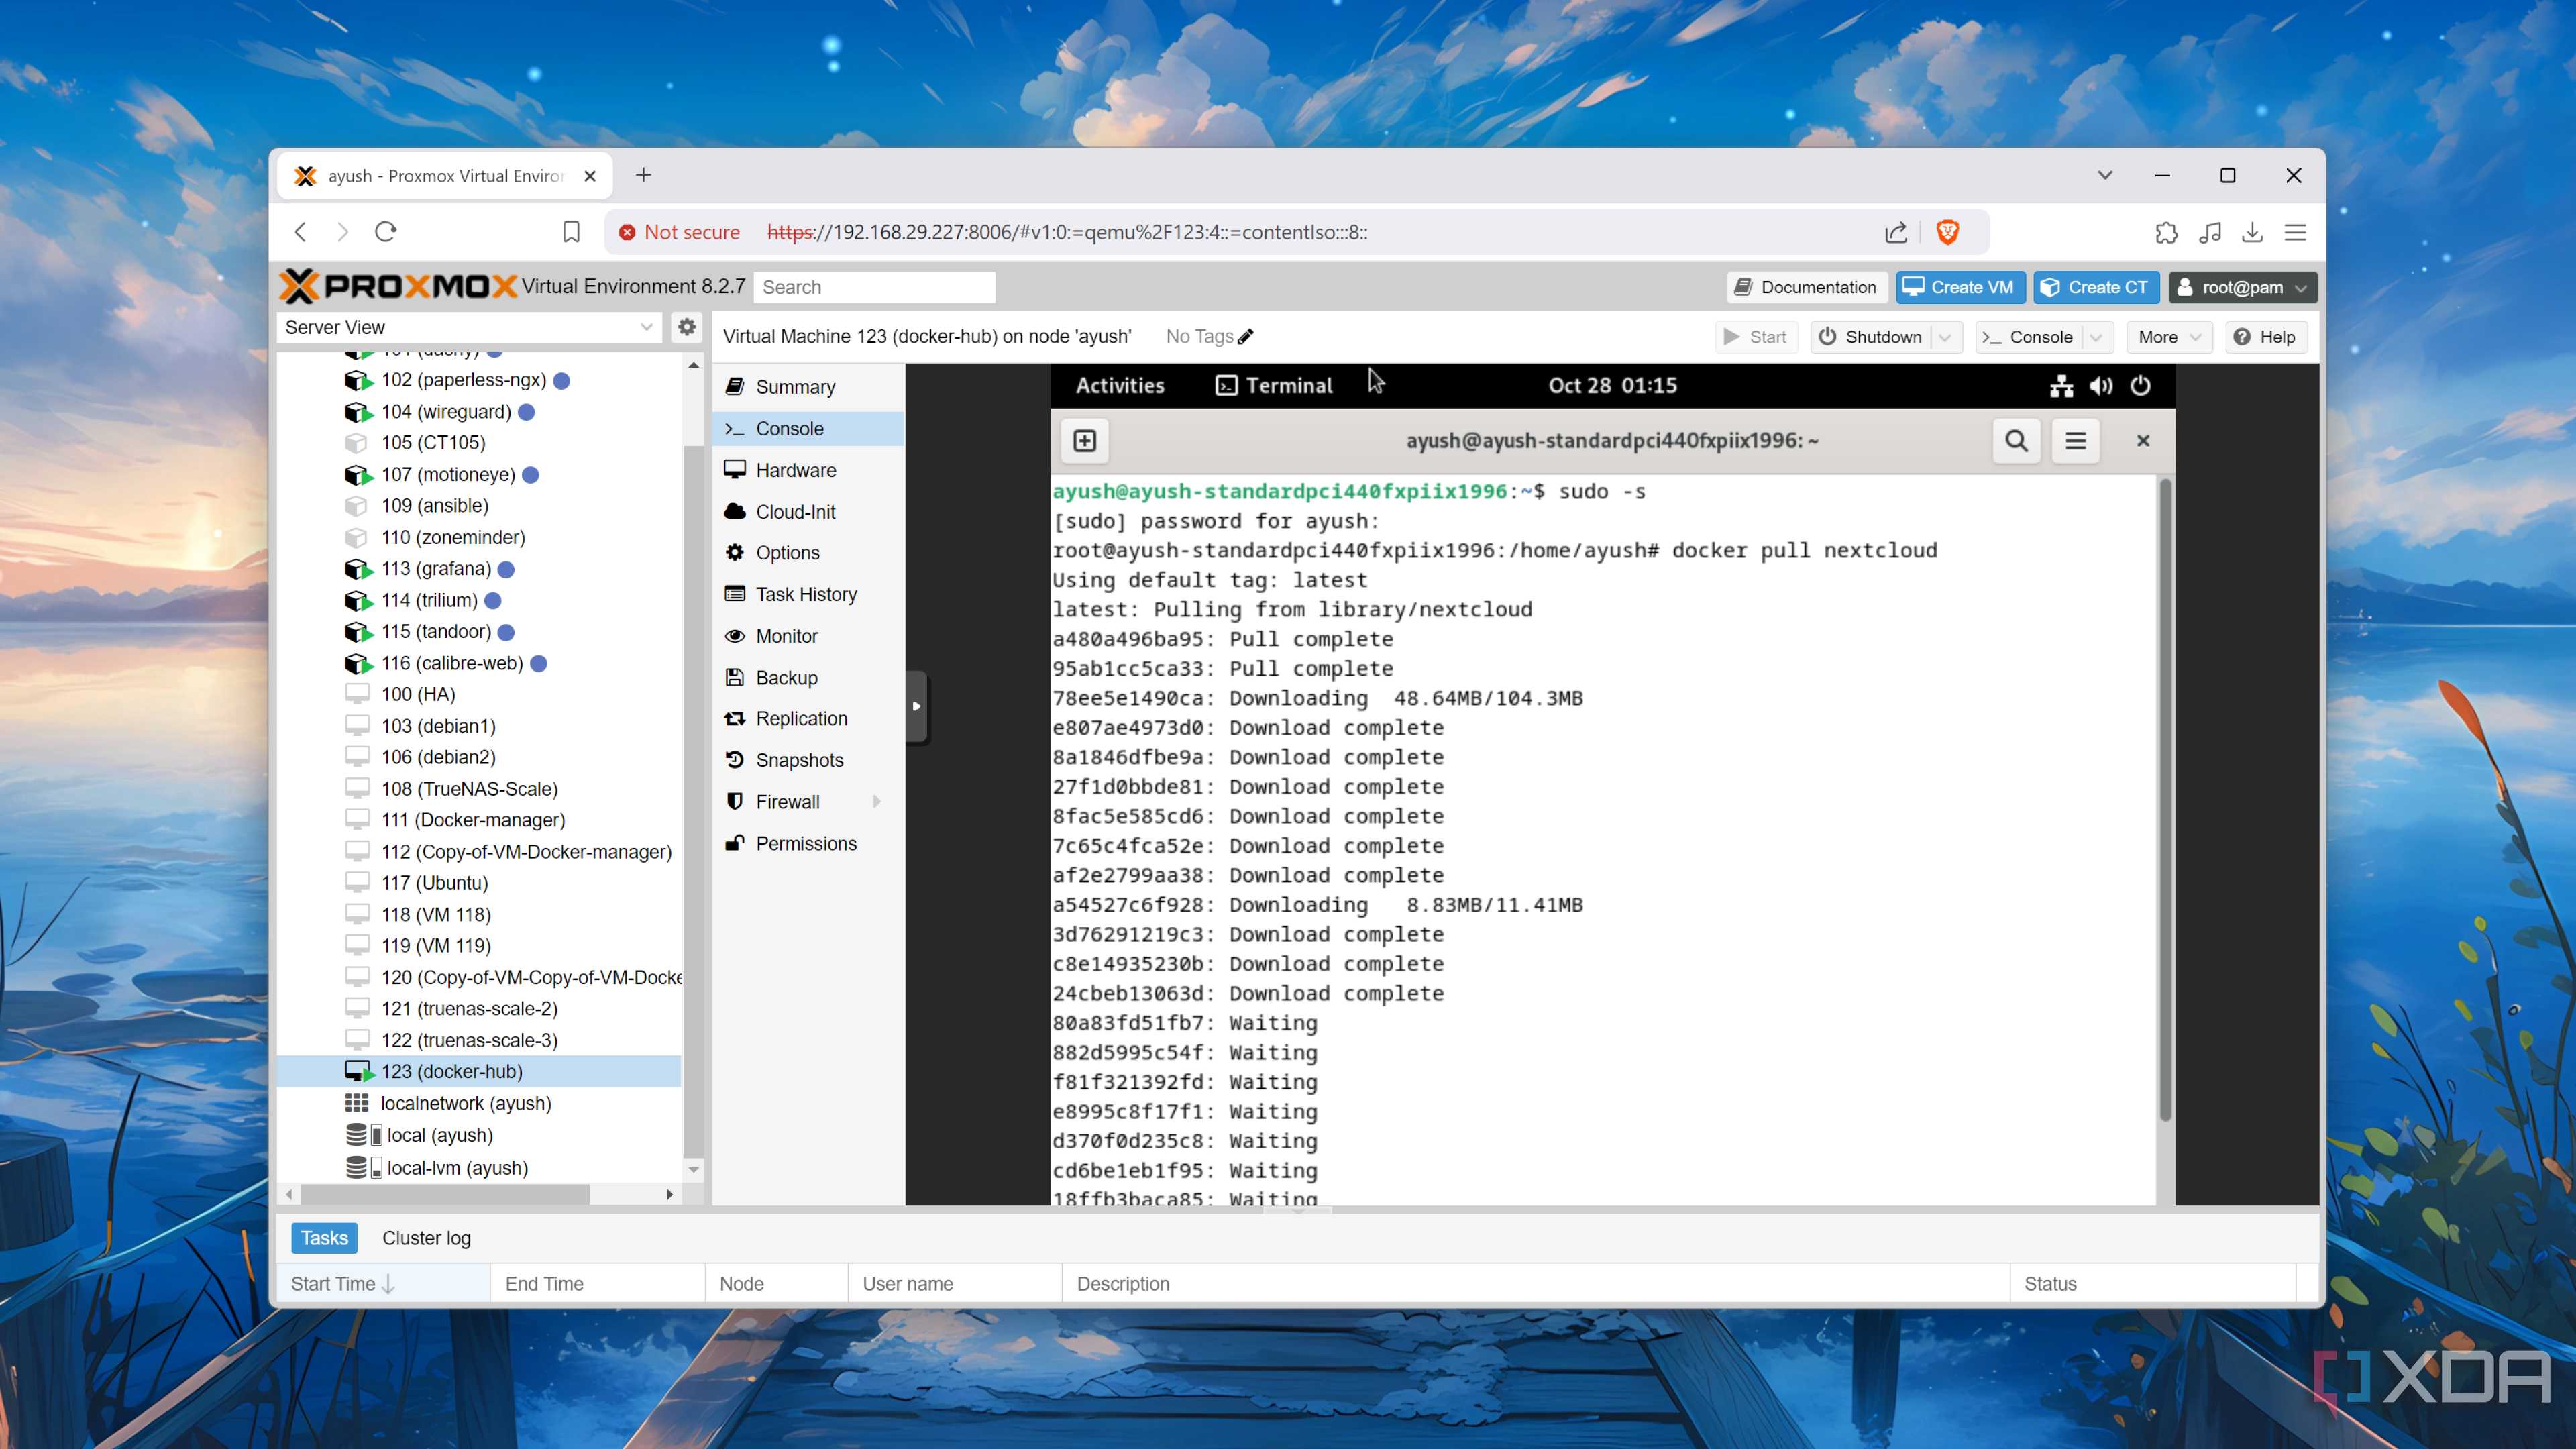Open the Replication section
The height and width of the screenshot is (1449, 2576).
pos(809,719)
